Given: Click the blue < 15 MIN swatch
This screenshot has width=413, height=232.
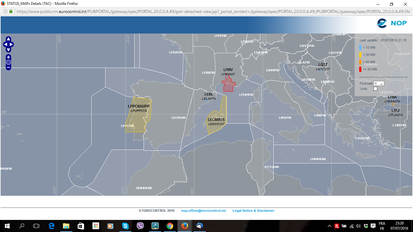Looking at the screenshot, I should [x=360, y=47].
